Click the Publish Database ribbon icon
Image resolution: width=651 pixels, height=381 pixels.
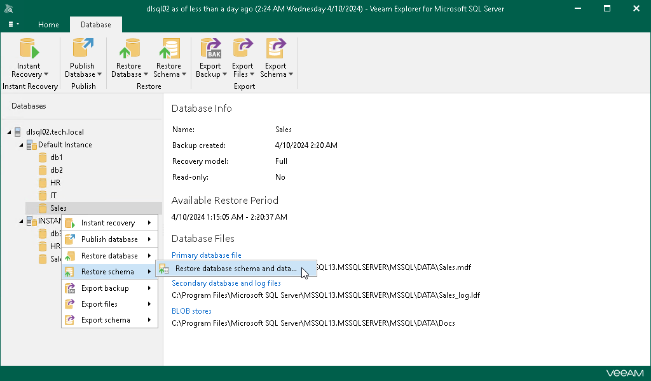pos(82,50)
